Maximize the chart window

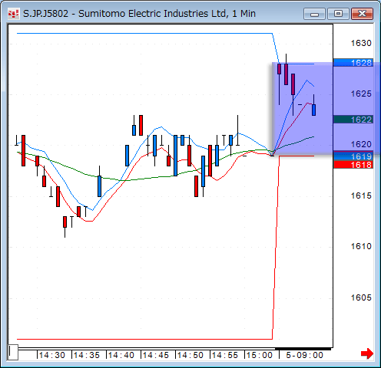338,14
